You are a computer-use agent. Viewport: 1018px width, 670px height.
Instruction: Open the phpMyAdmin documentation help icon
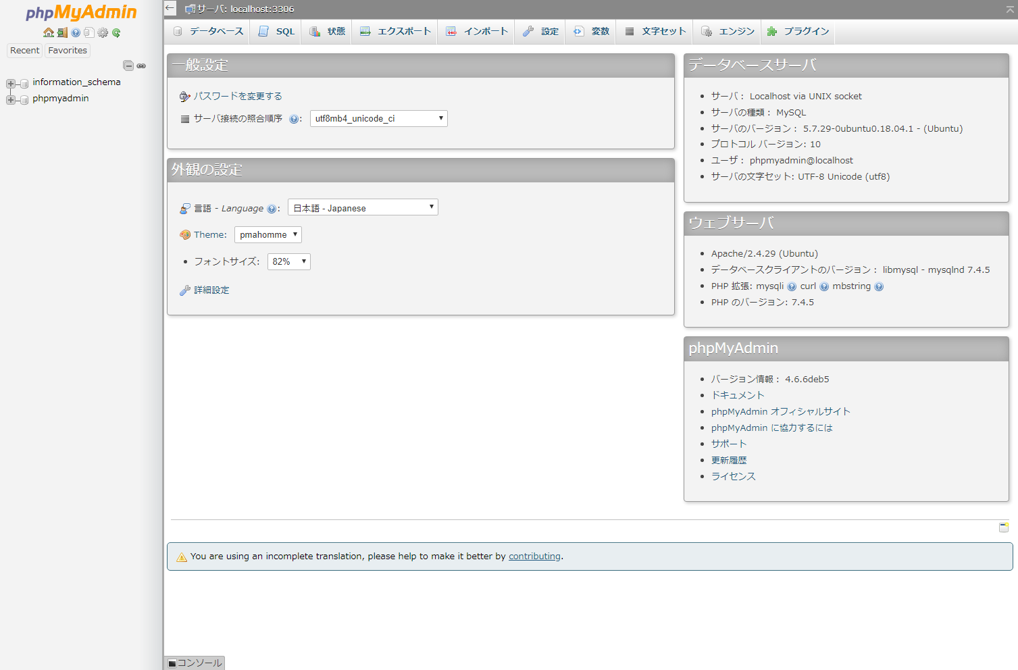[x=76, y=32]
